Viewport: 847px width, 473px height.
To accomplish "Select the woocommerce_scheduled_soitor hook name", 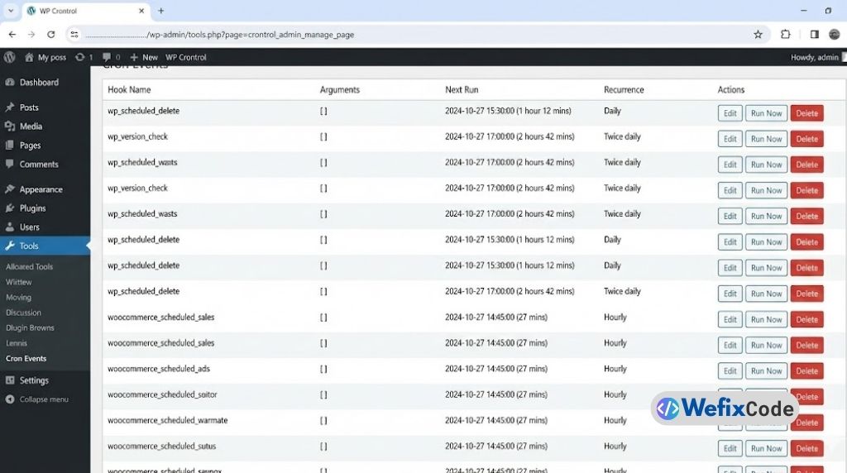I will pos(162,394).
